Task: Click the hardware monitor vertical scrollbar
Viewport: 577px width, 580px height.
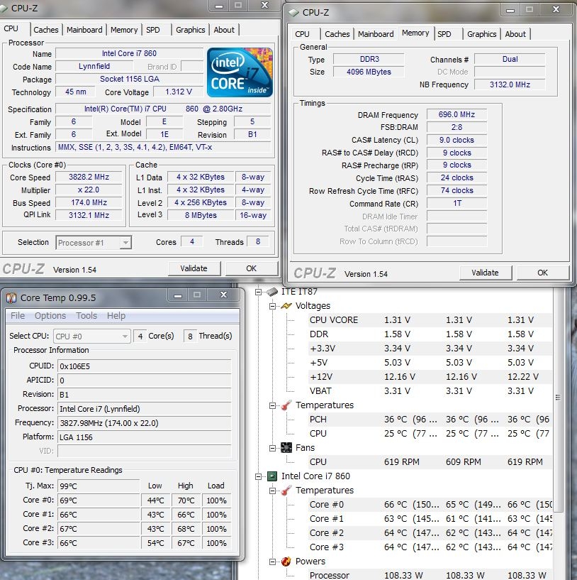Action: pyautogui.click(x=558, y=398)
